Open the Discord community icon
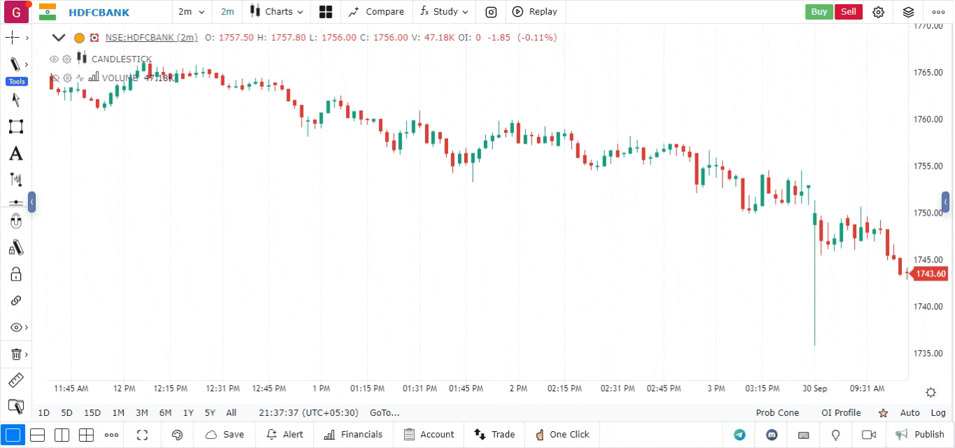This screenshot has height=448, width=955. click(772, 435)
